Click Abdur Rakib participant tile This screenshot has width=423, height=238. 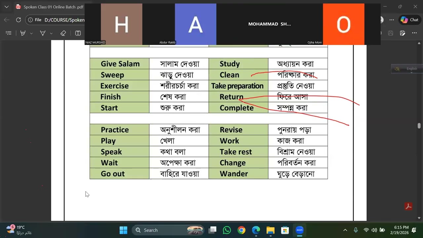pos(196,24)
